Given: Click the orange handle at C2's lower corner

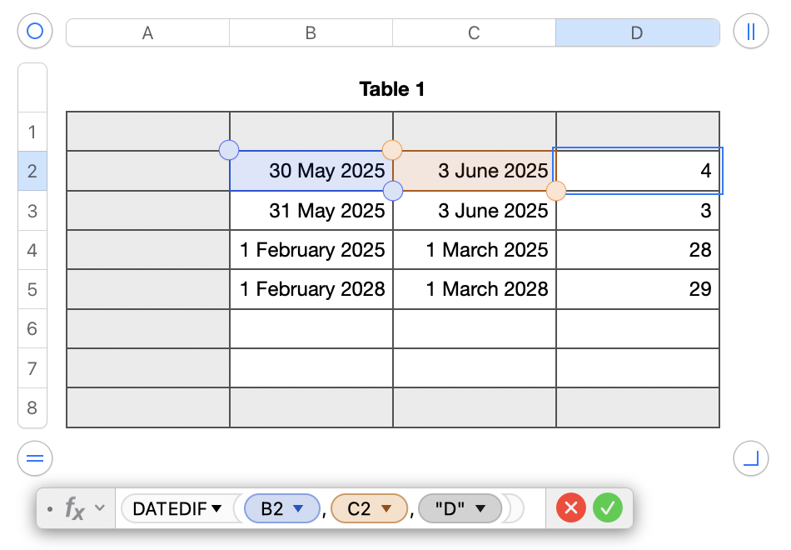Looking at the screenshot, I should [x=555, y=191].
